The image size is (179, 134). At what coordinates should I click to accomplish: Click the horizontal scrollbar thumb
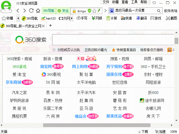tap(97, 125)
